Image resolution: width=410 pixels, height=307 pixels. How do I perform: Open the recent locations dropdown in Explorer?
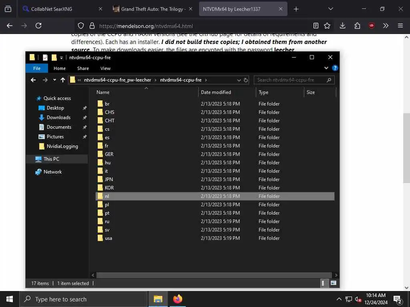(54, 80)
